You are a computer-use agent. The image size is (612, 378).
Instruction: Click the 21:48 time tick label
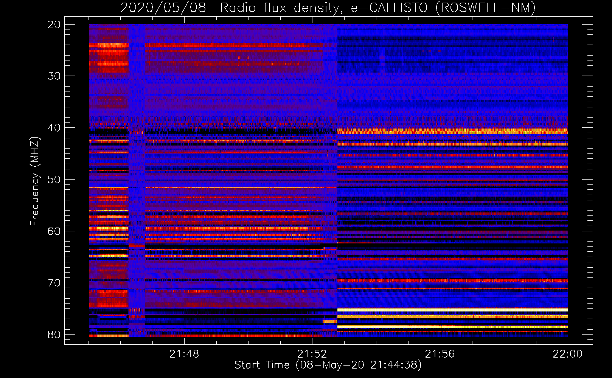(x=184, y=354)
